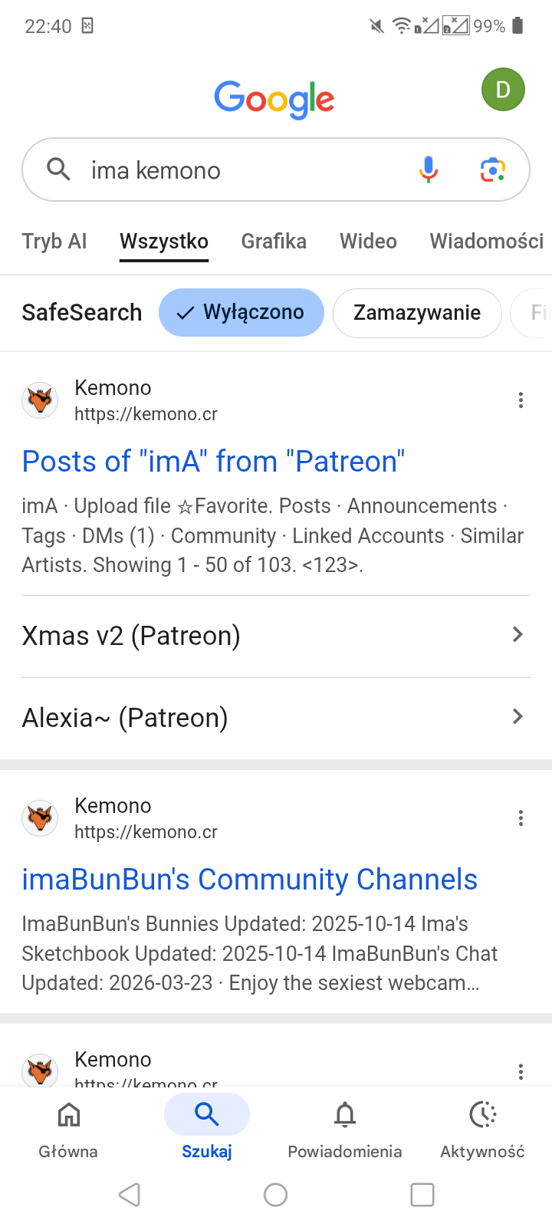The image size is (552, 1227).
Task: Open Posts of "imA" from "Patreon" link
Action: [x=213, y=462]
